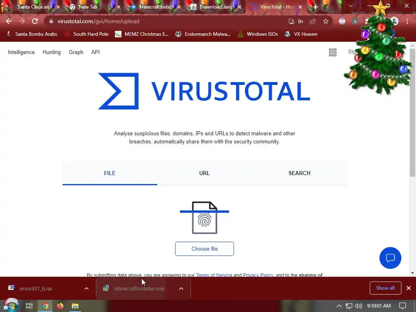Open File Explorer from taskbar
Viewport: 416px width, 312px height.
pos(75,306)
